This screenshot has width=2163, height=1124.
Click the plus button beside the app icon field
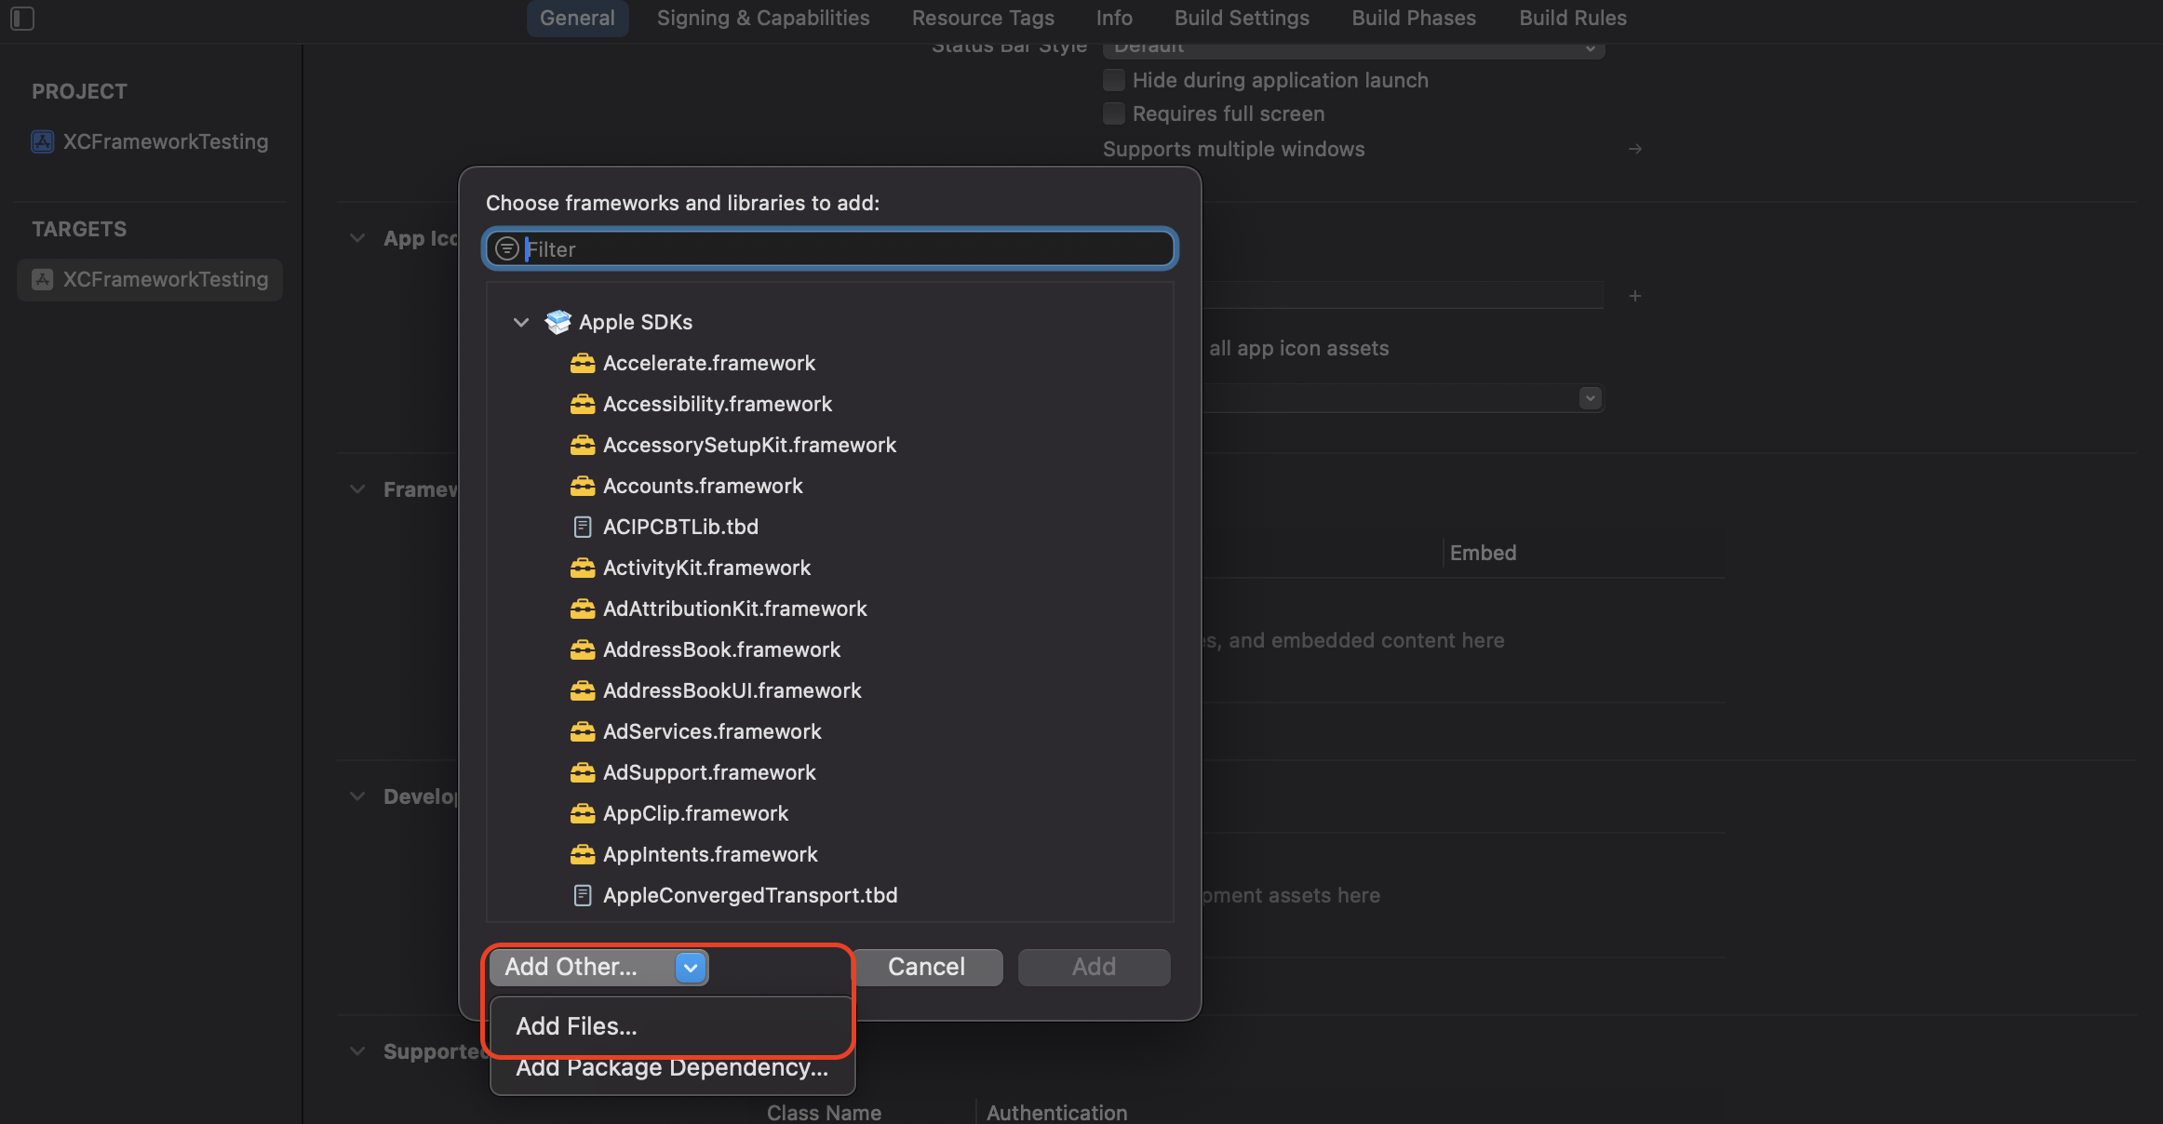click(x=1635, y=296)
